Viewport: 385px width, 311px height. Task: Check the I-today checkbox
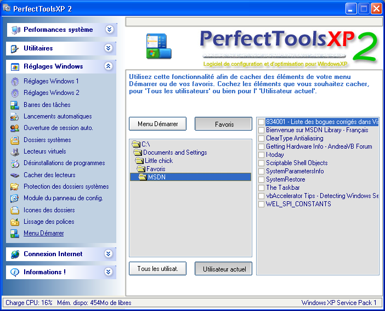coord(261,155)
